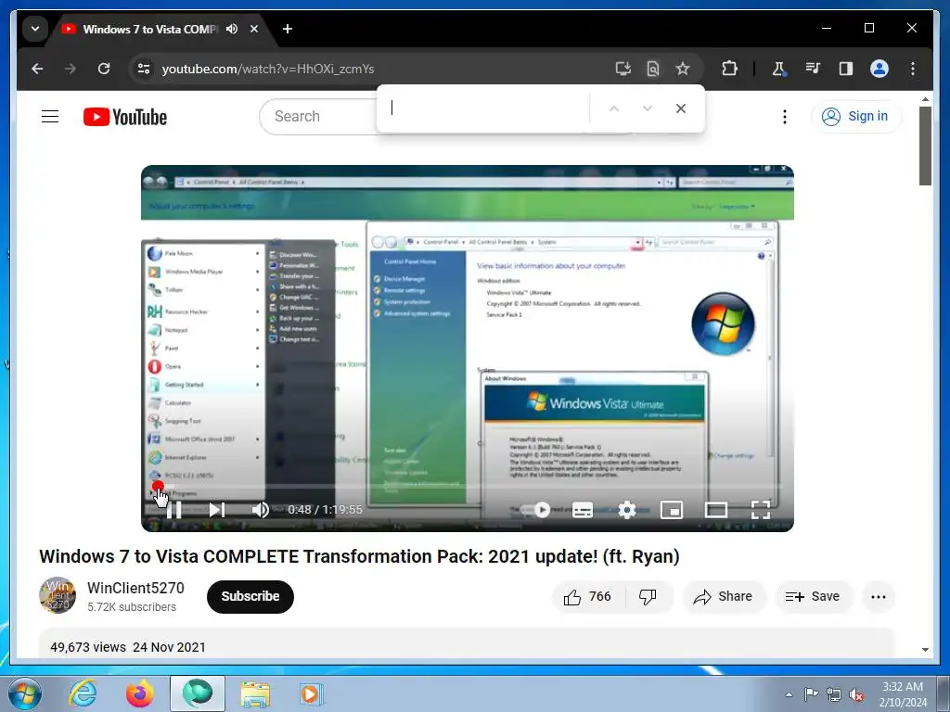This screenshot has height=712, width=950.
Task: Open Chrome Labs flask icon
Action: [x=778, y=69]
